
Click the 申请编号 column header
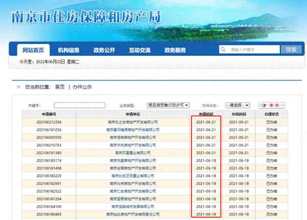(x=49, y=114)
